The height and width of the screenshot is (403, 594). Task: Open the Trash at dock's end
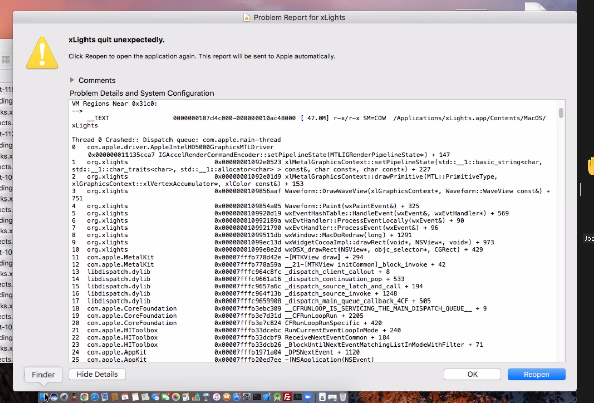coord(344,397)
